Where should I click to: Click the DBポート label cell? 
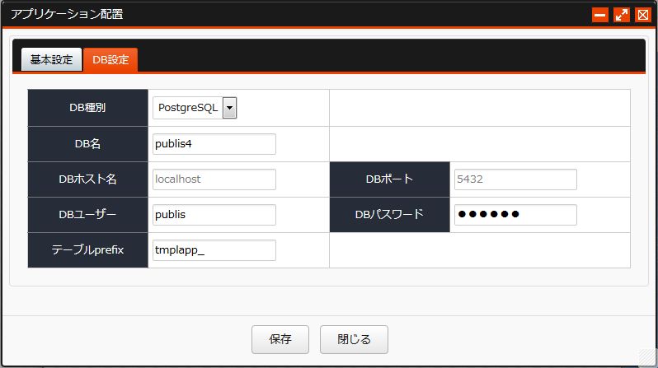(389, 179)
